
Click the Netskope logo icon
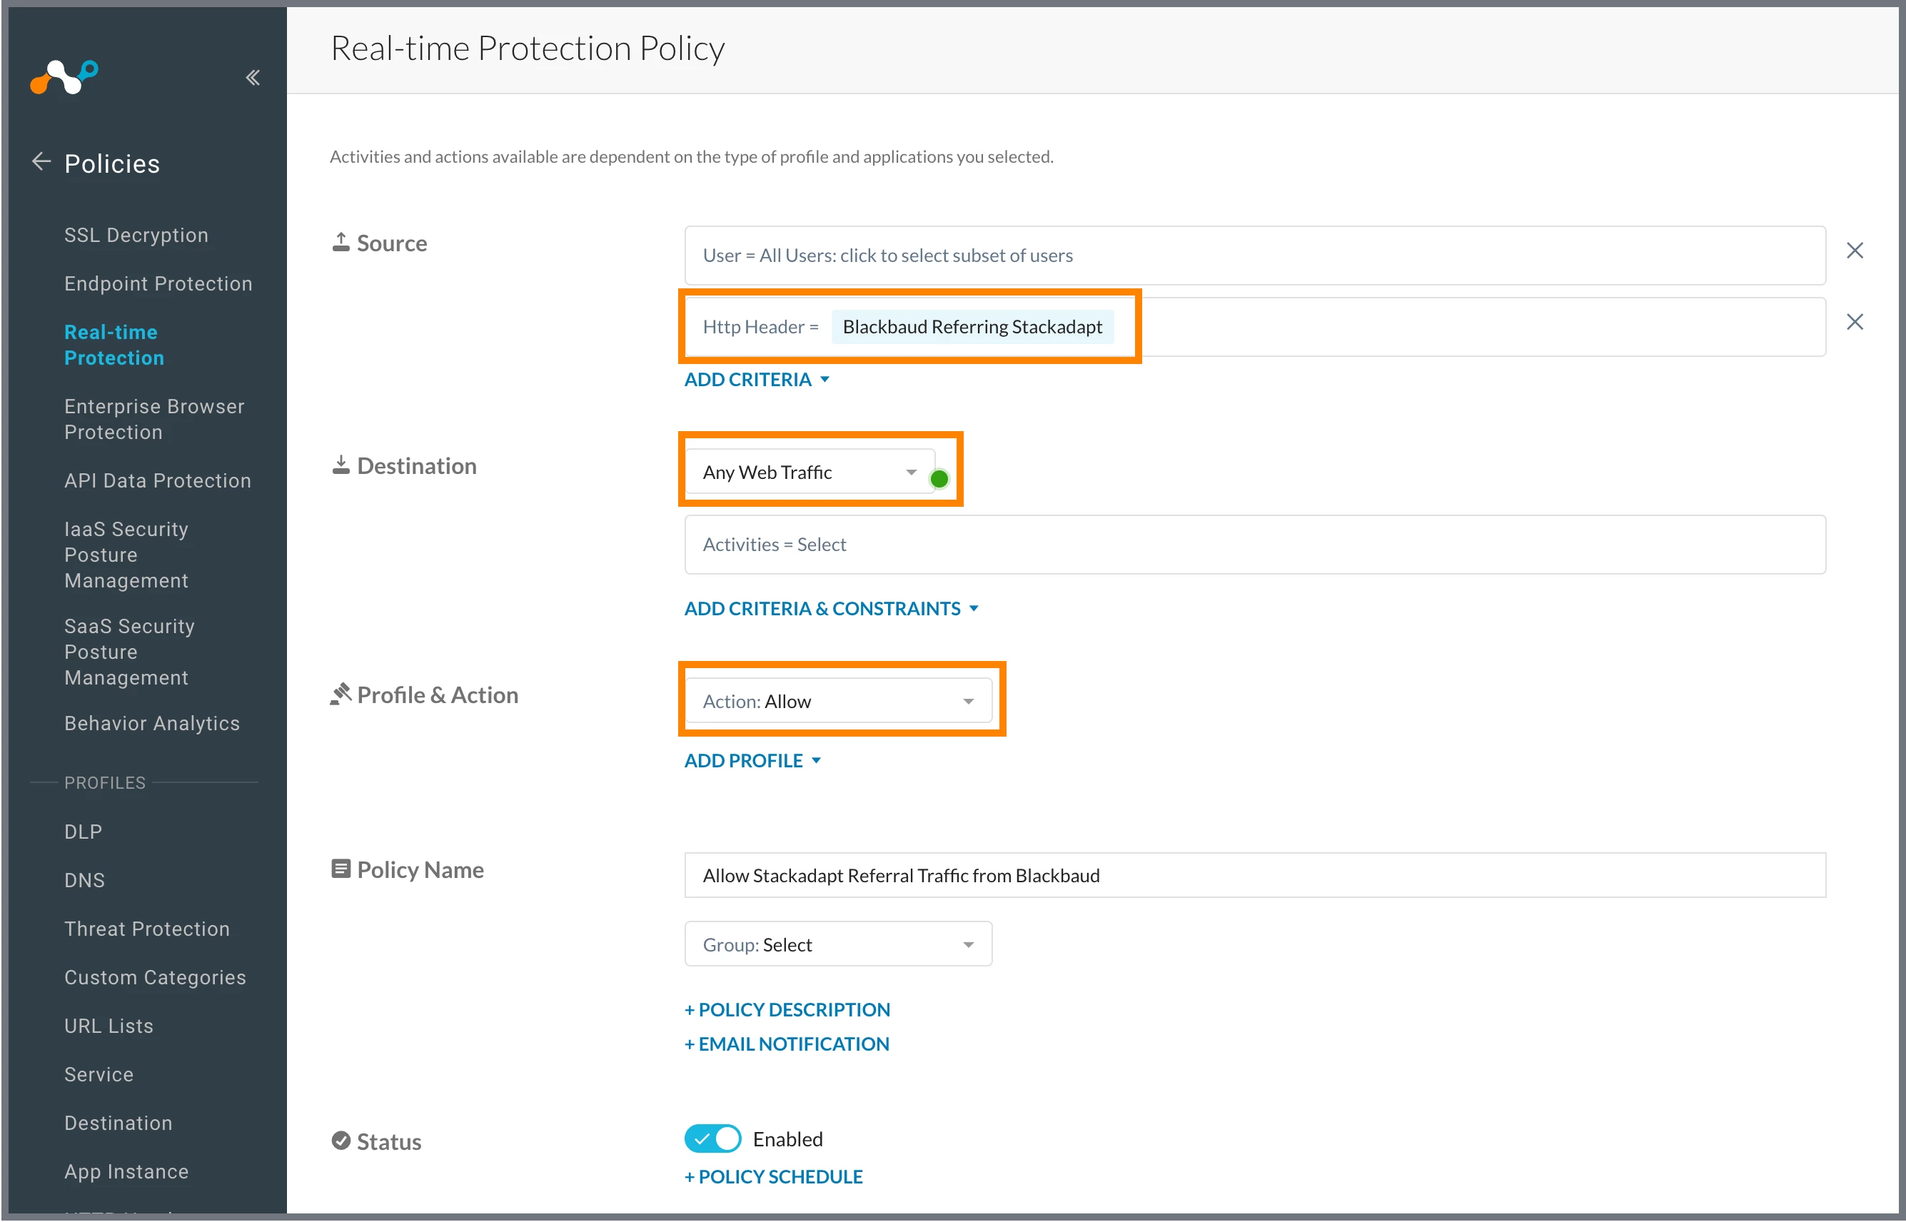click(x=64, y=77)
